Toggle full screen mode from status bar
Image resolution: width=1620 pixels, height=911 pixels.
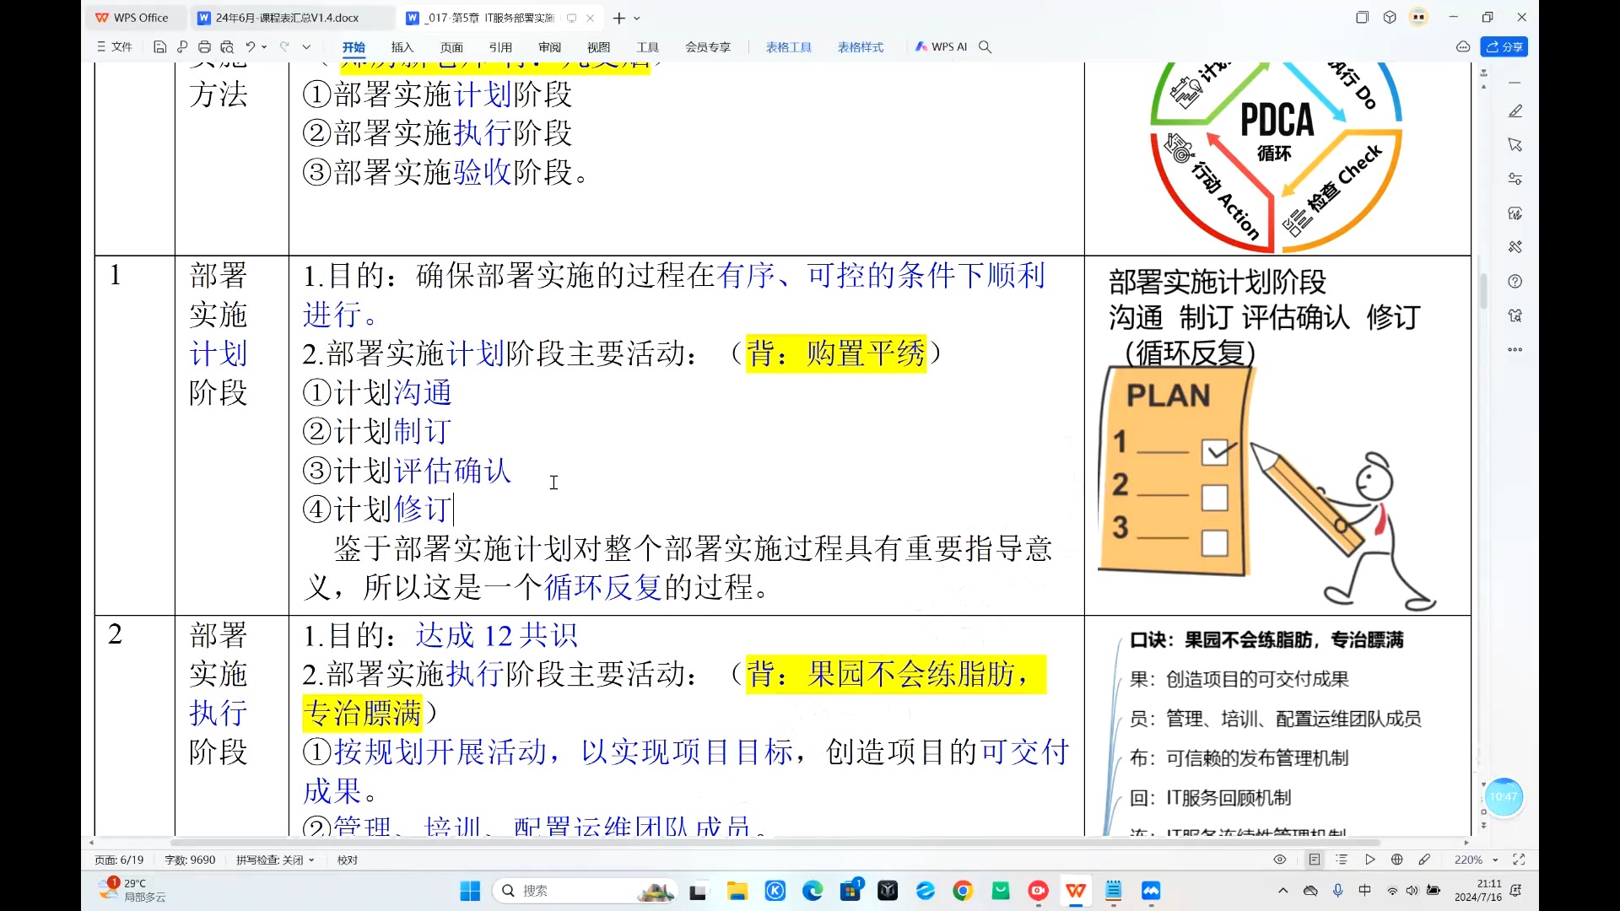(x=1520, y=859)
